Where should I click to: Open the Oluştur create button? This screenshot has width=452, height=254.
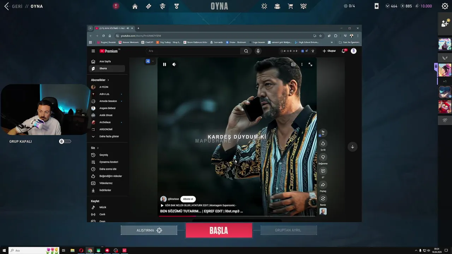click(329, 51)
